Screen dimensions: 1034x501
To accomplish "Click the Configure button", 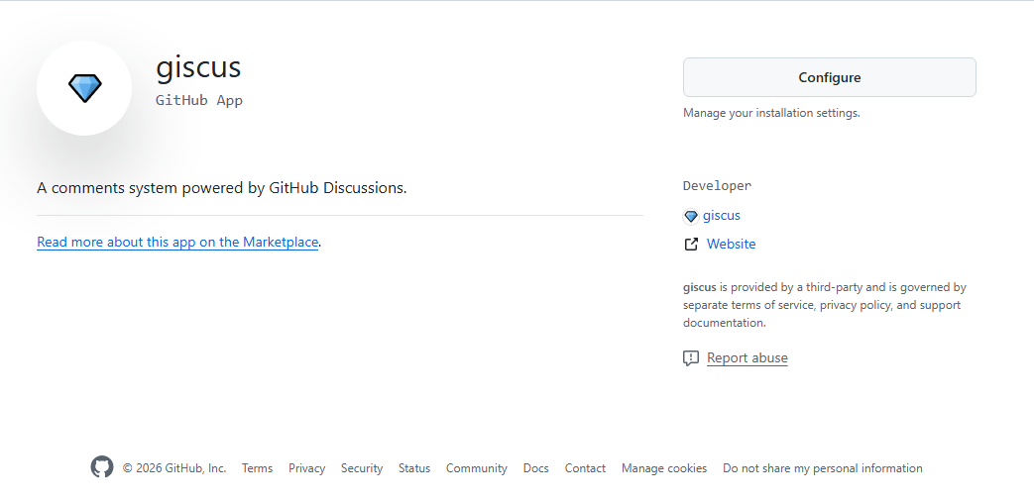I will (x=829, y=77).
